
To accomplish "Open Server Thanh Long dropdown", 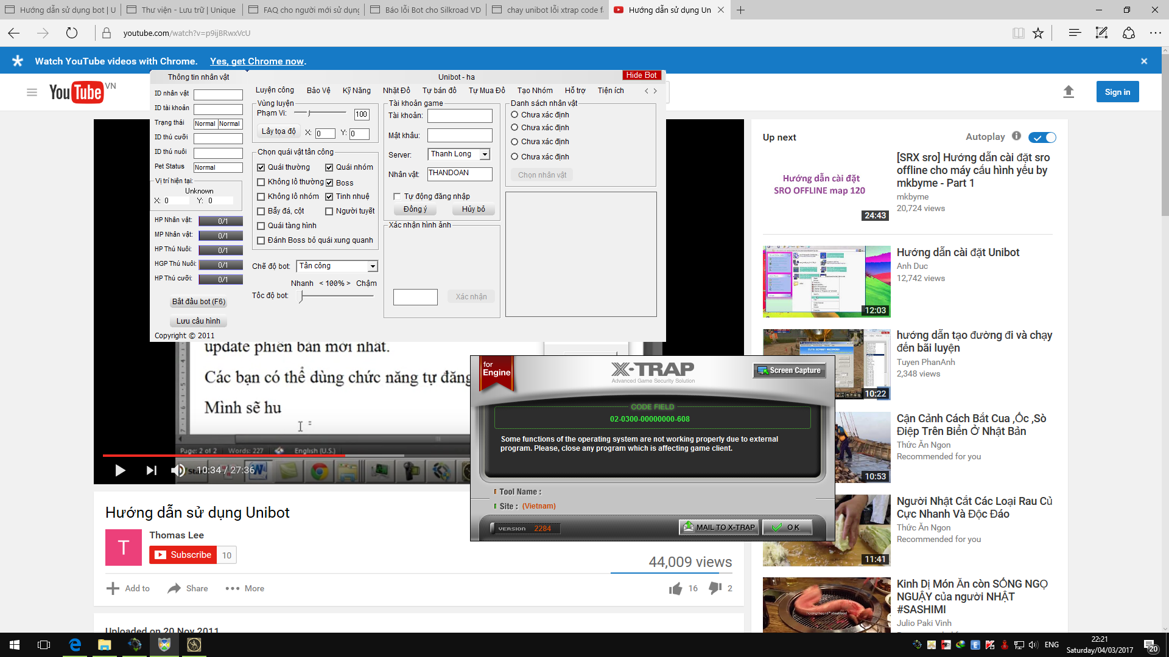I will 485,155.
